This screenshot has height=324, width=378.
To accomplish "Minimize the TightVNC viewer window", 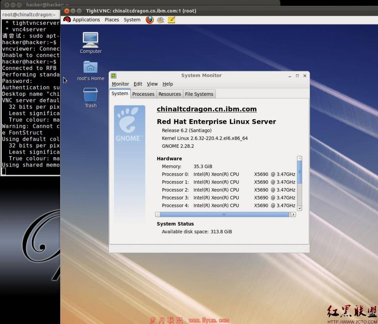I will pyautogui.click(x=73, y=11).
